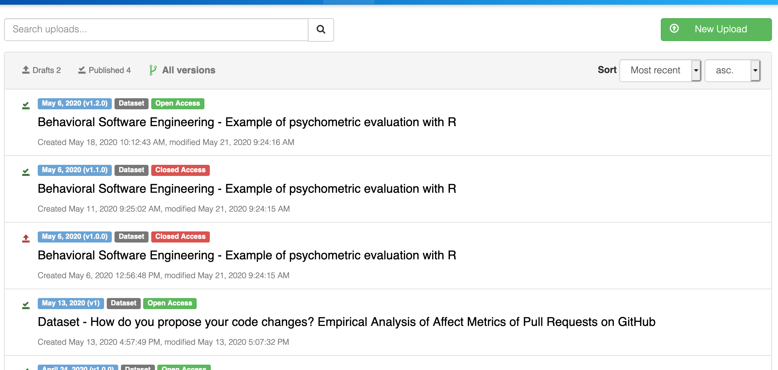Click the Open Access label on May 13 dataset
This screenshot has height=370, width=778.
click(x=170, y=303)
